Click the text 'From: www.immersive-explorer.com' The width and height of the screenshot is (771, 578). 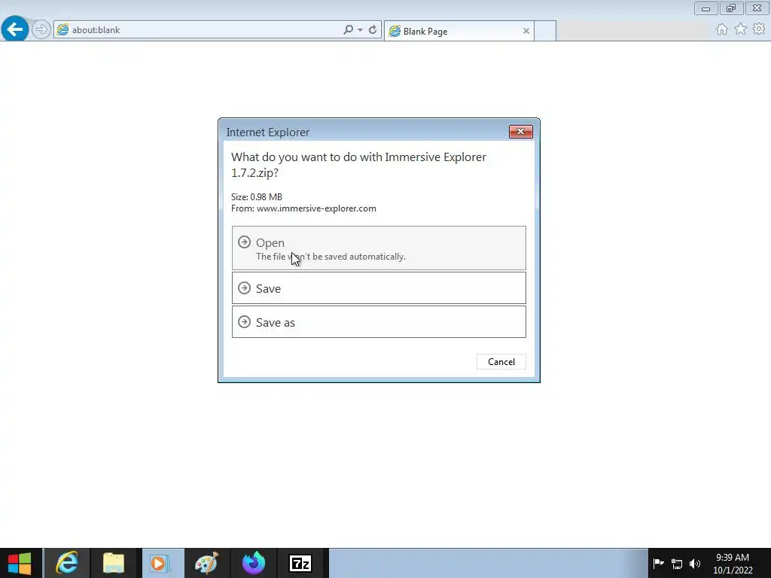pos(303,208)
